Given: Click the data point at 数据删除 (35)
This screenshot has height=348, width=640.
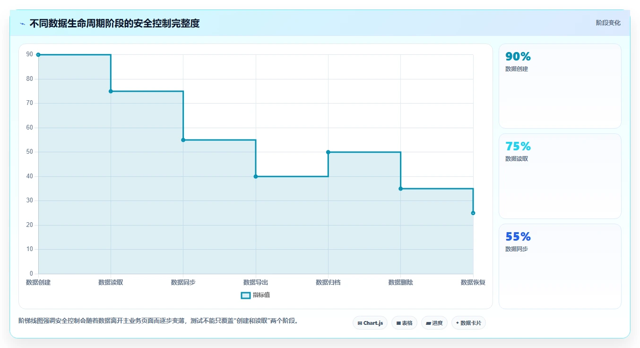Looking at the screenshot, I should 400,189.
